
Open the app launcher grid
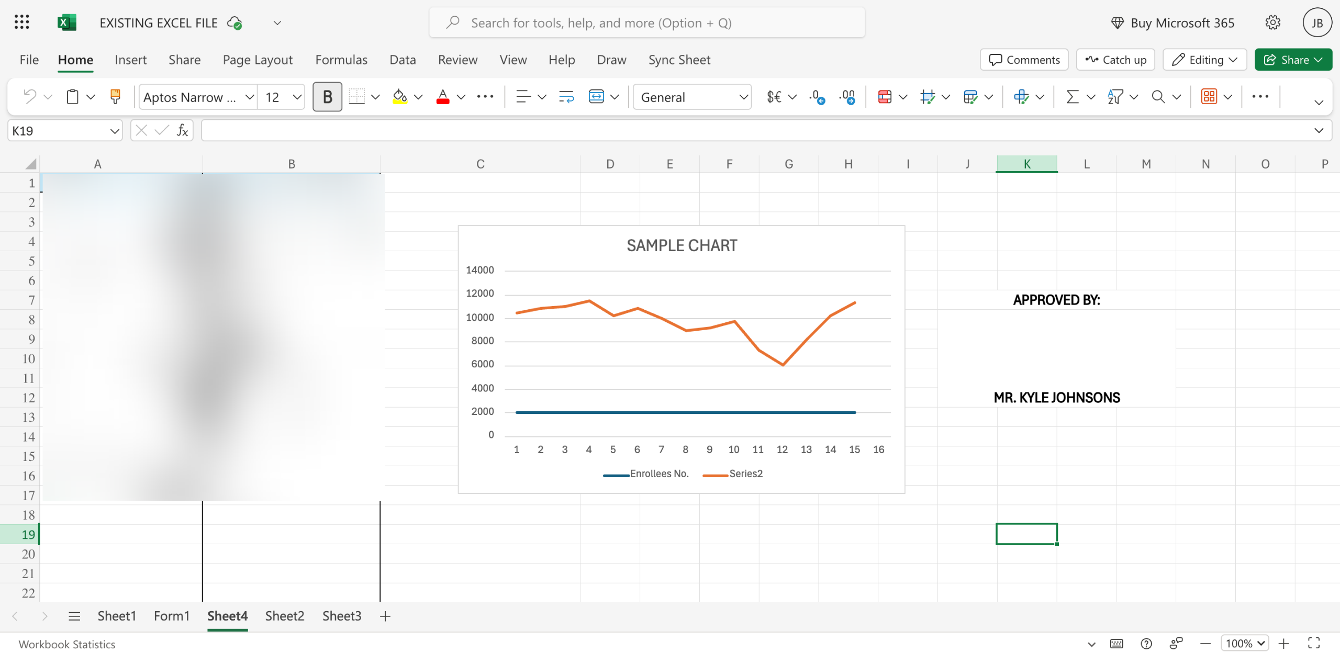[21, 22]
